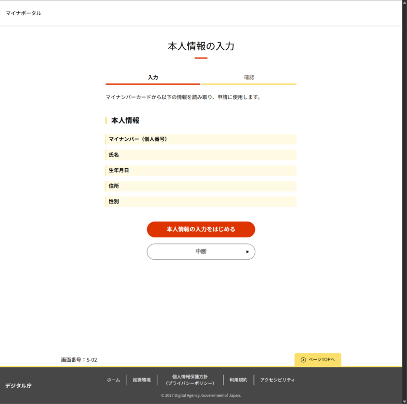Click the 住所 row

200,187
